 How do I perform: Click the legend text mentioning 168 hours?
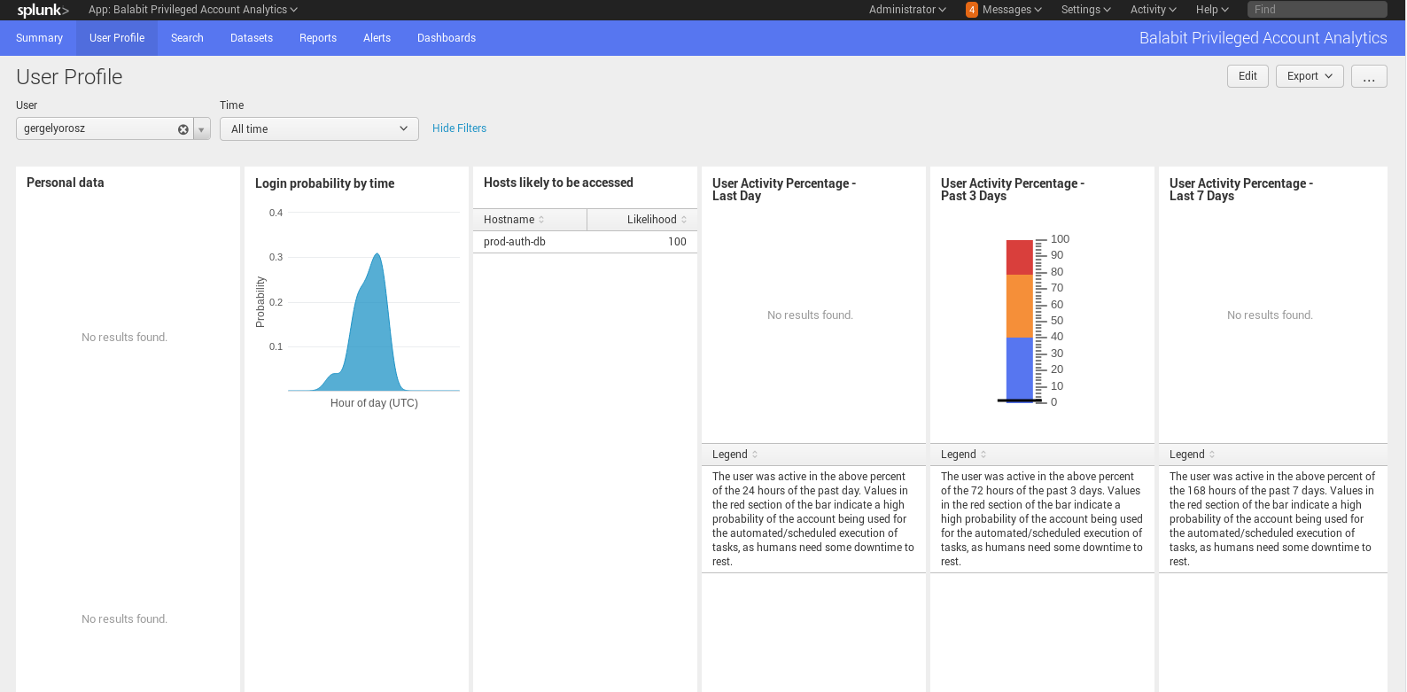[x=1272, y=519]
